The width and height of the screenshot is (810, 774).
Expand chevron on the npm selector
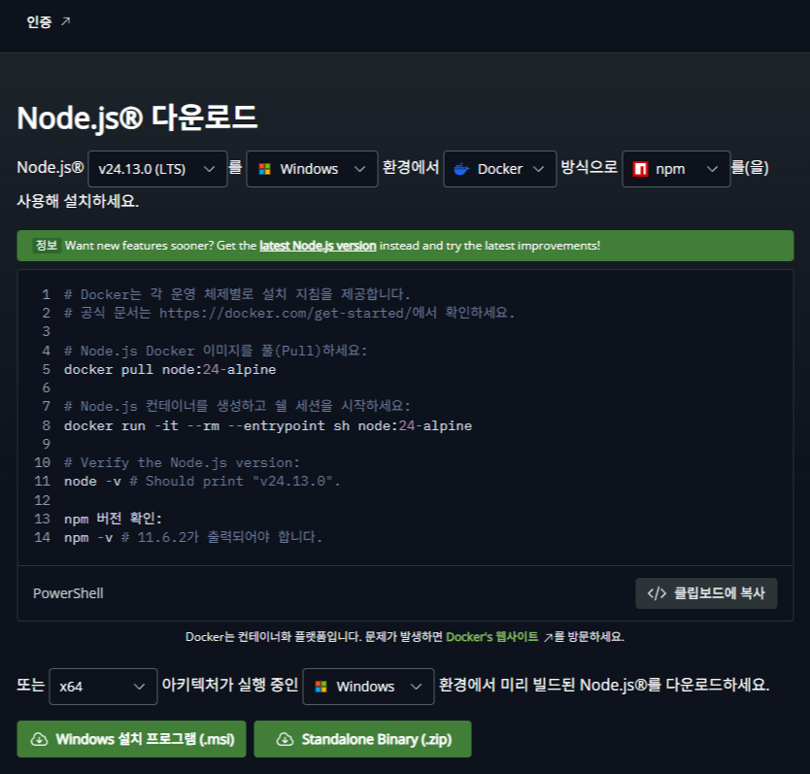(712, 169)
